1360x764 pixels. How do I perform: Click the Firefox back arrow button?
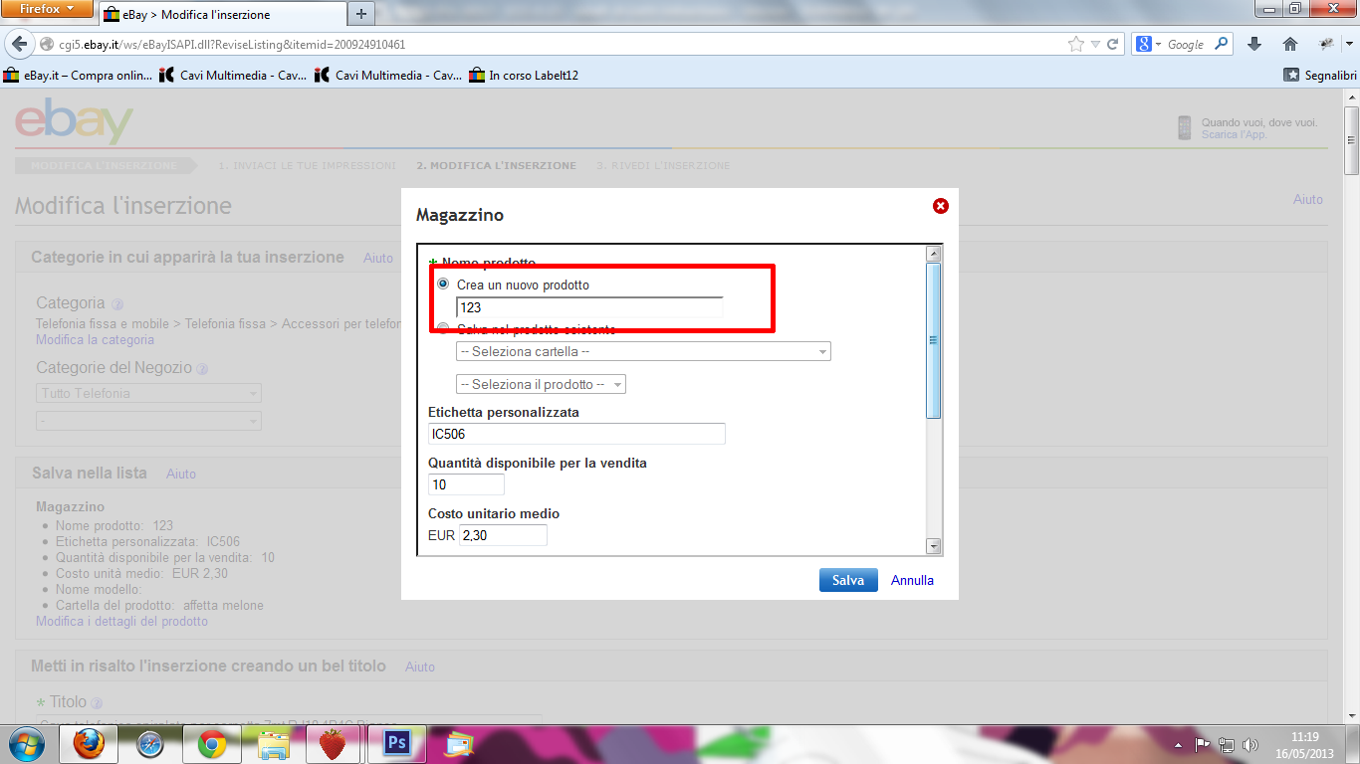click(x=19, y=45)
